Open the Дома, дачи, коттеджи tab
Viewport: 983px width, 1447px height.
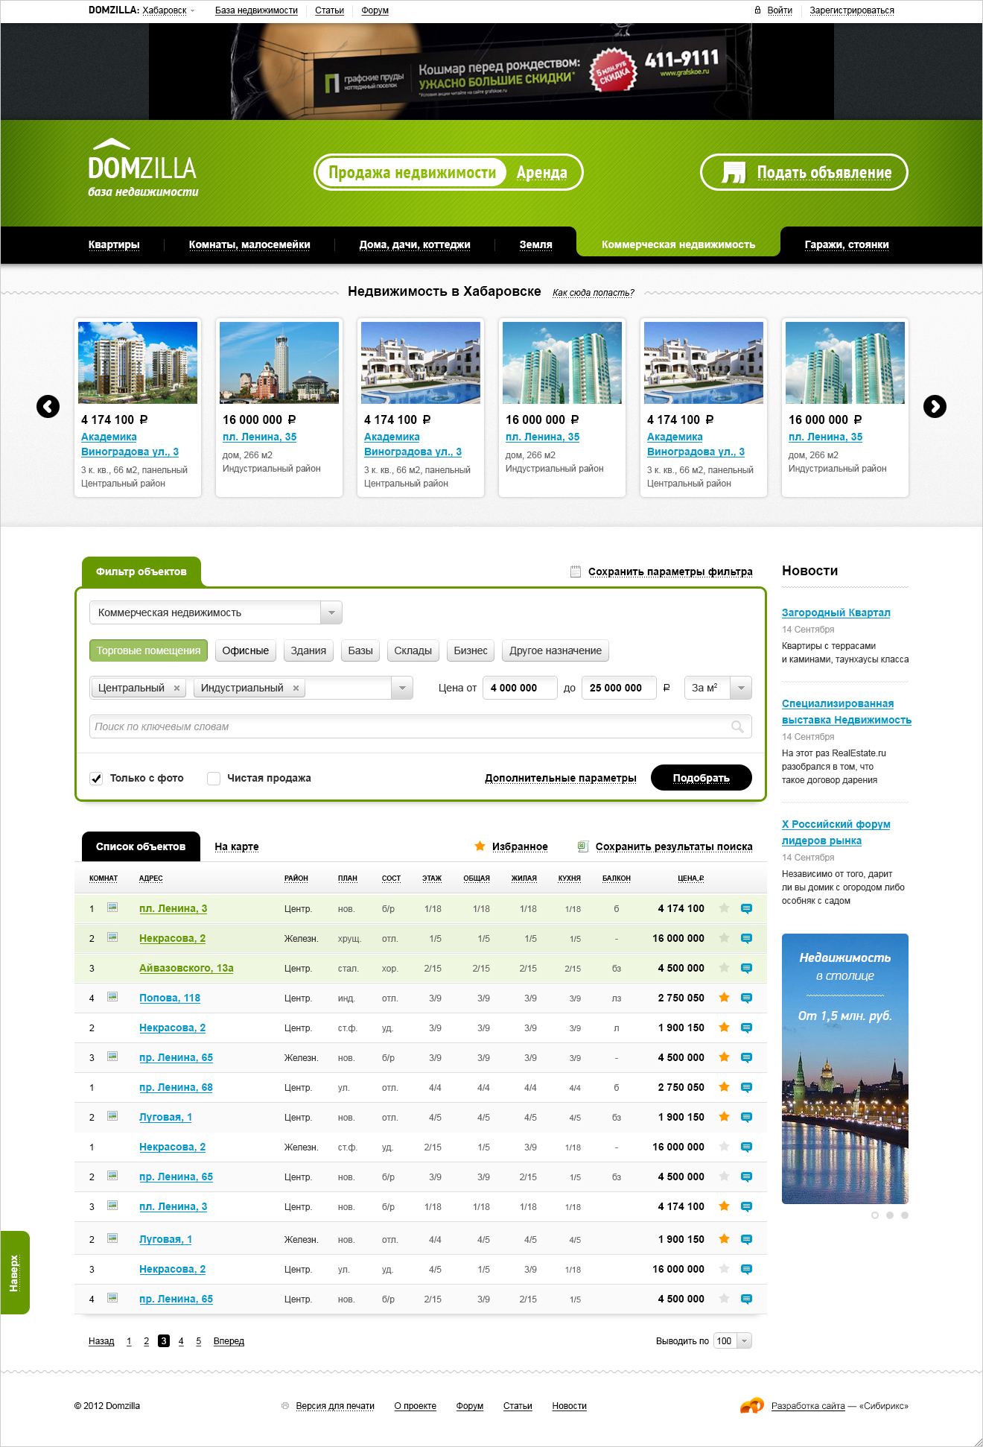pyautogui.click(x=415, y=244)
